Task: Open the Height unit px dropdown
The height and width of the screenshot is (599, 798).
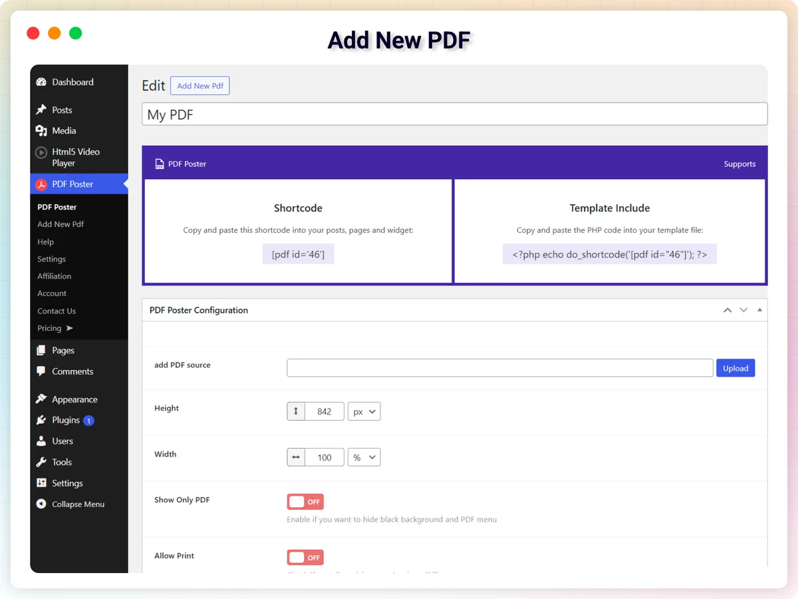Action: pyautogui.click(x=364, y=411)
